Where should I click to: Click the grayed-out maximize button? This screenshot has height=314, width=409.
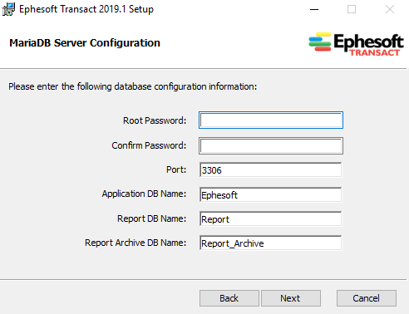[x=352, y=9]
